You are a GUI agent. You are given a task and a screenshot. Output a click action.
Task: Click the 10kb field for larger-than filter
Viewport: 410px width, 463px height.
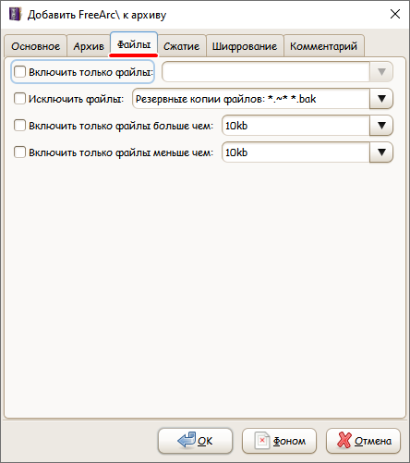click(295, 126)
